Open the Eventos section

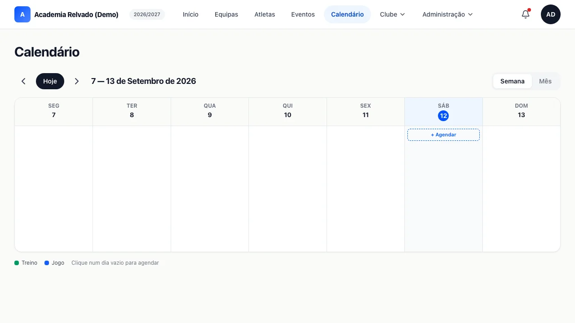(303, 14)
